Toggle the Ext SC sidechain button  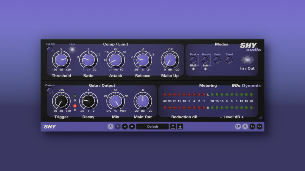coord(50,49)
